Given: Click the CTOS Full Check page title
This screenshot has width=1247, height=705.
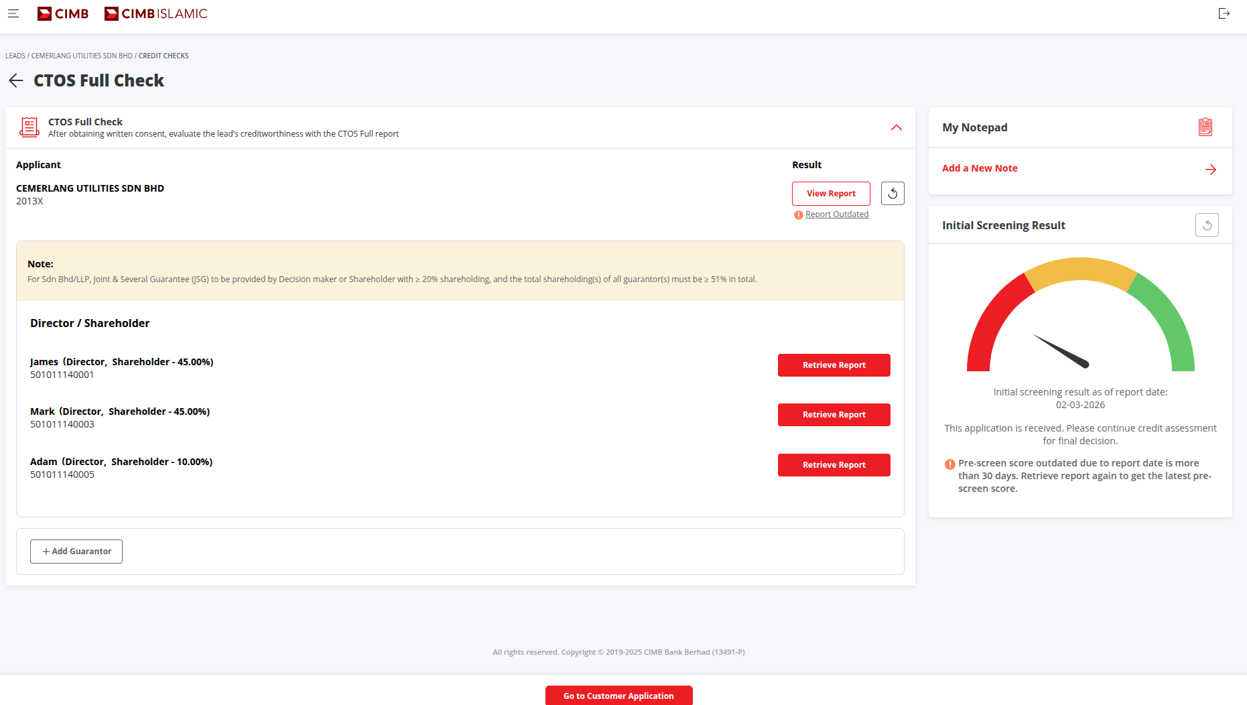Looking at the screenshot, I should pyautogui.click(x=99, y=80).
